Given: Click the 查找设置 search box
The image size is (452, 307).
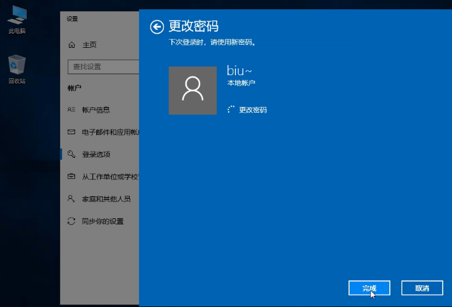Looking at the screenshot, I should coord(102,66).
